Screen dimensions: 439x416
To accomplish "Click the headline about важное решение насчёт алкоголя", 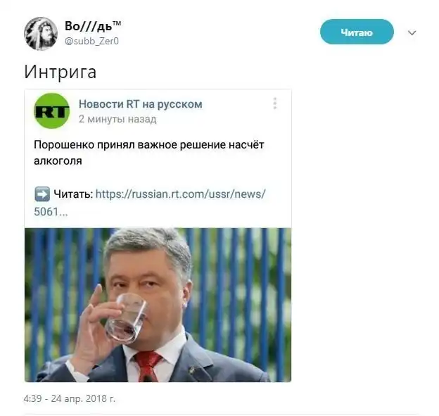I will point(149,153).
